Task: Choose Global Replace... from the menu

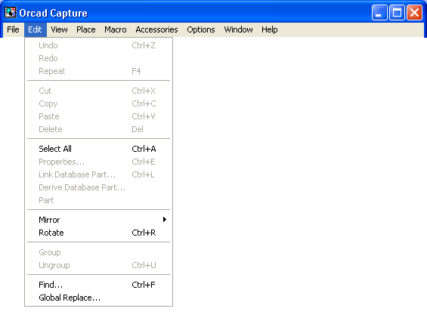Action: click(x=98, y=298)
